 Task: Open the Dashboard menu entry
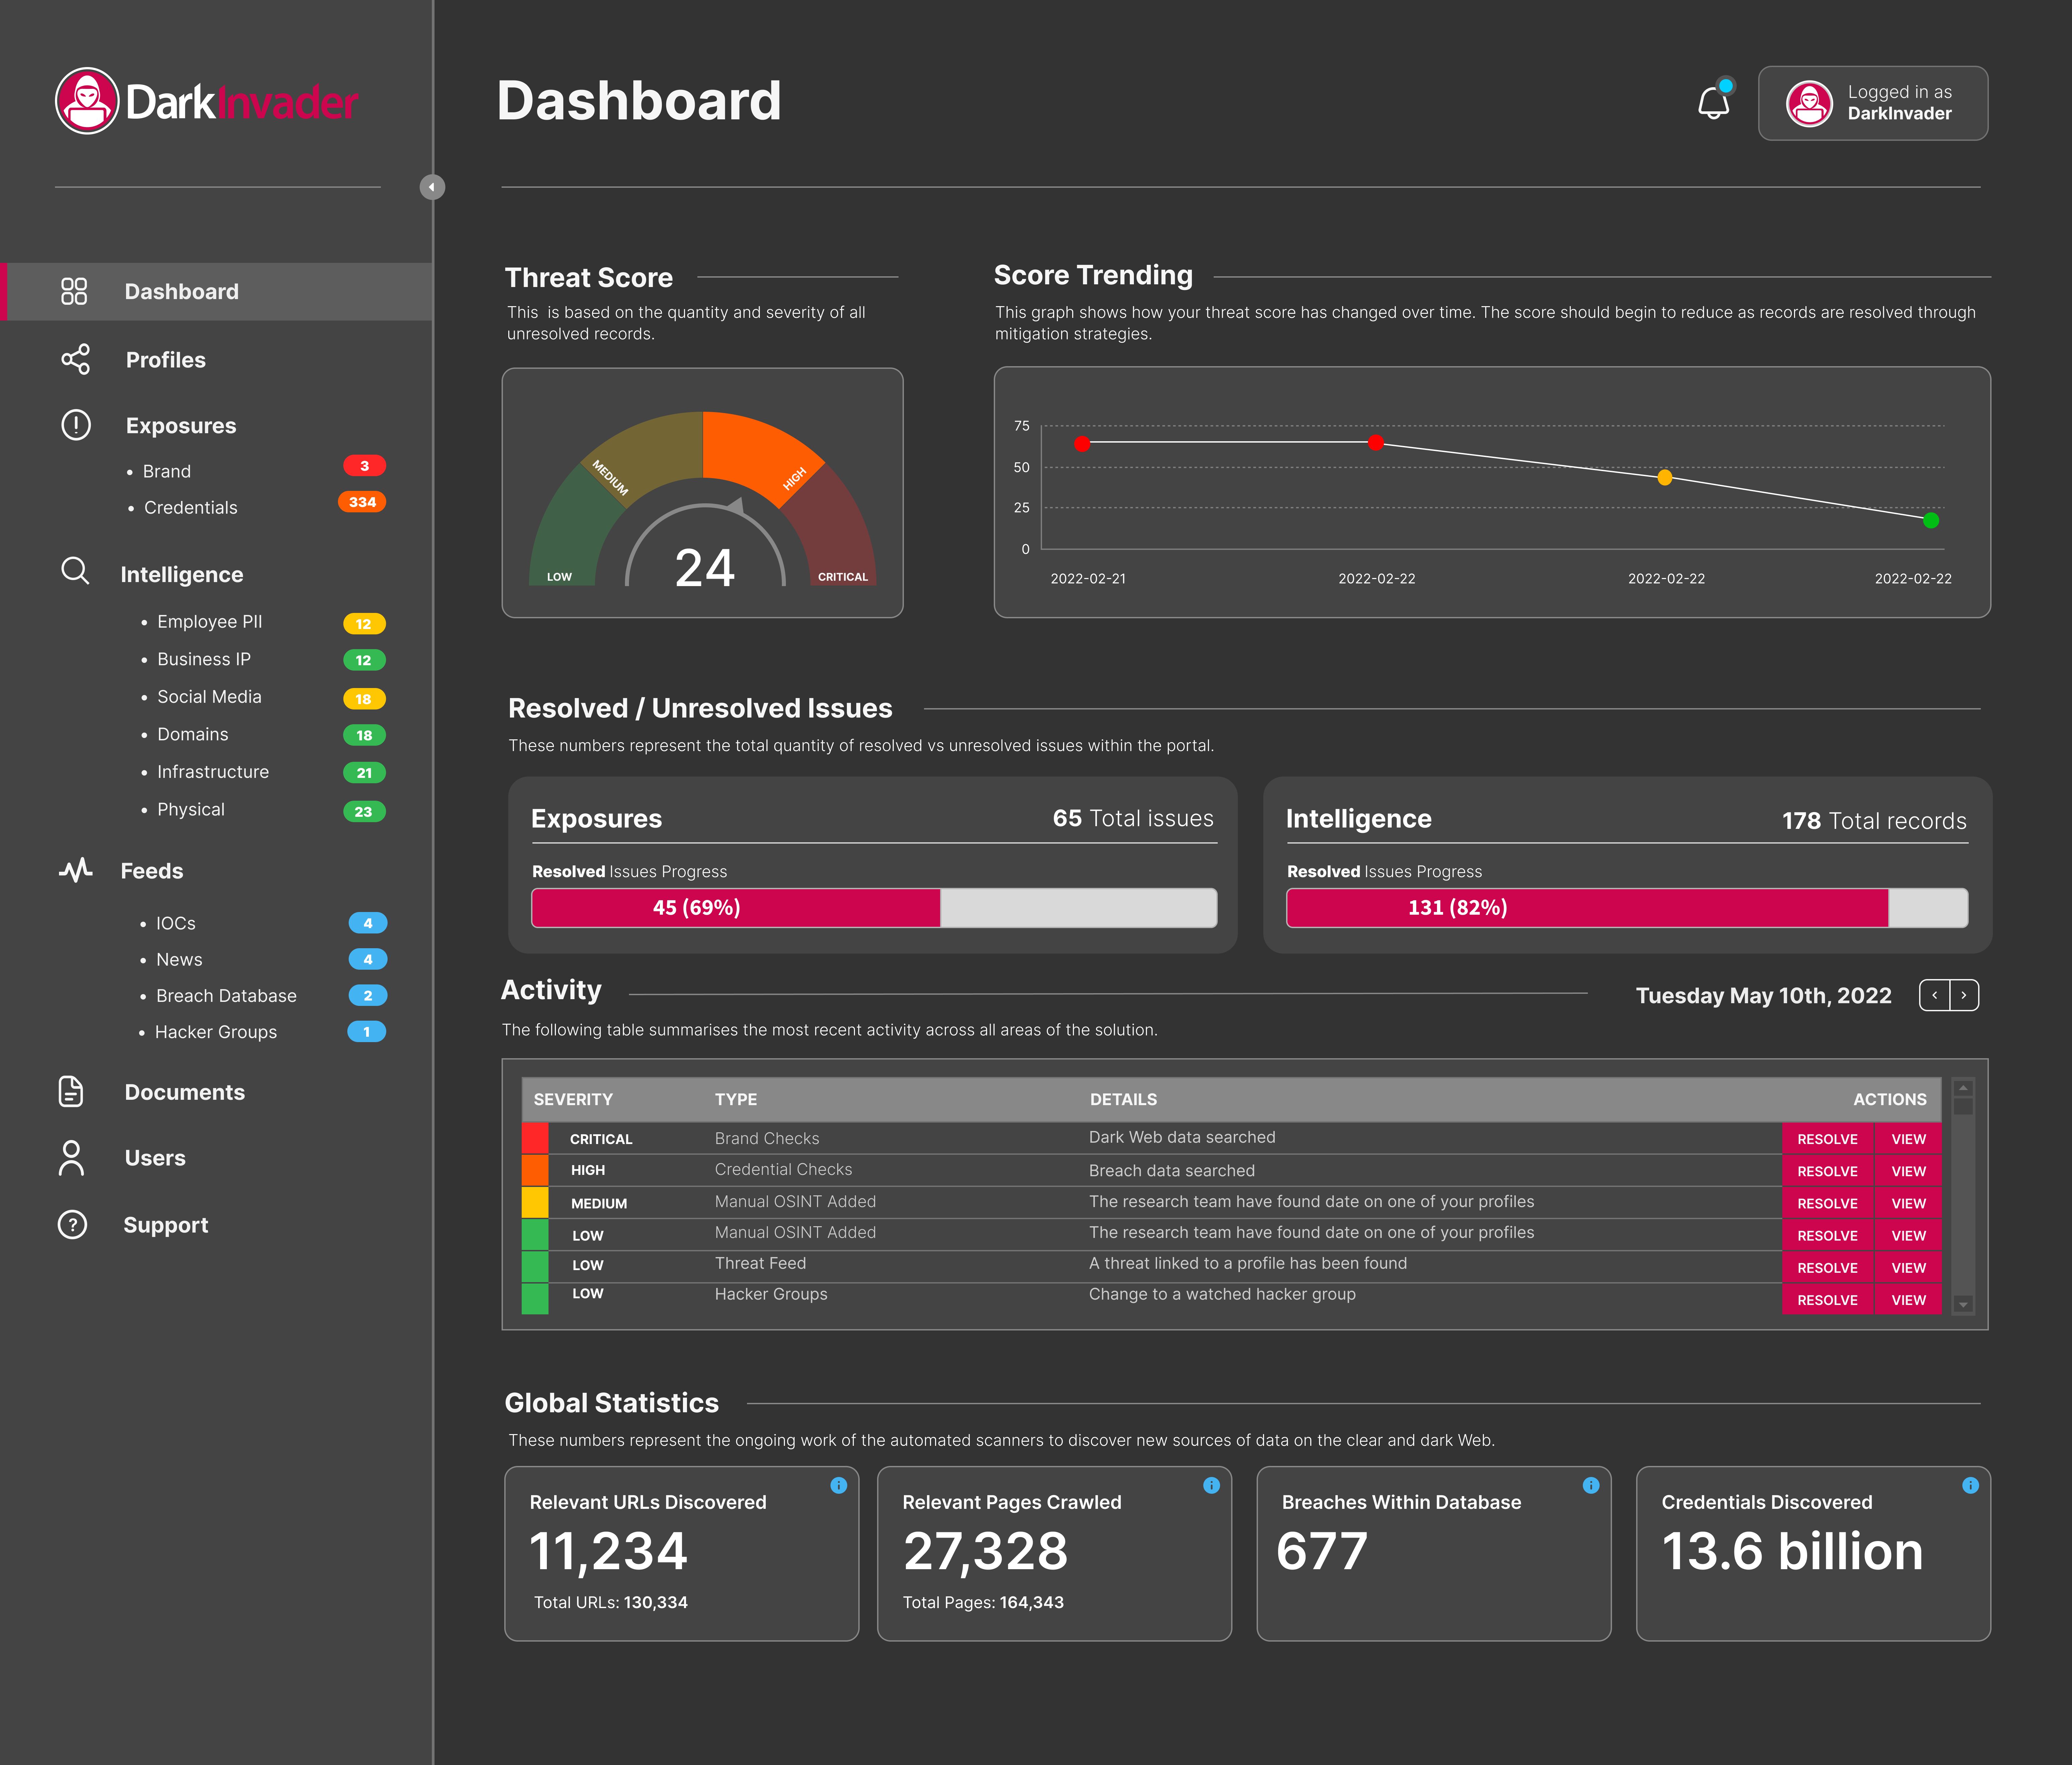(181, 291)
